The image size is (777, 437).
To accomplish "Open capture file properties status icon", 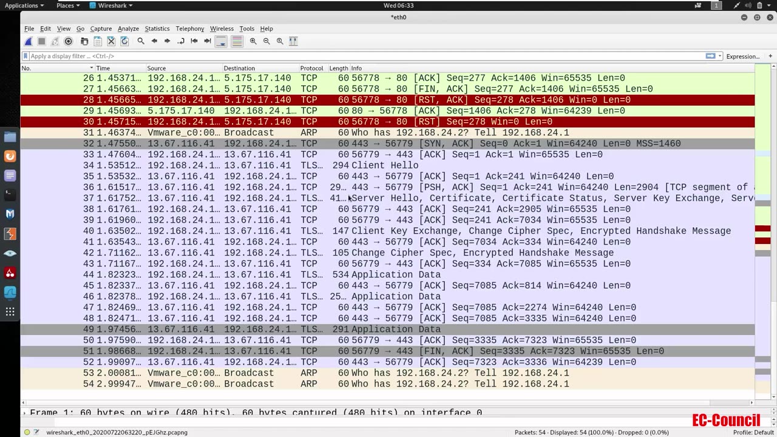I will [37, 432].
